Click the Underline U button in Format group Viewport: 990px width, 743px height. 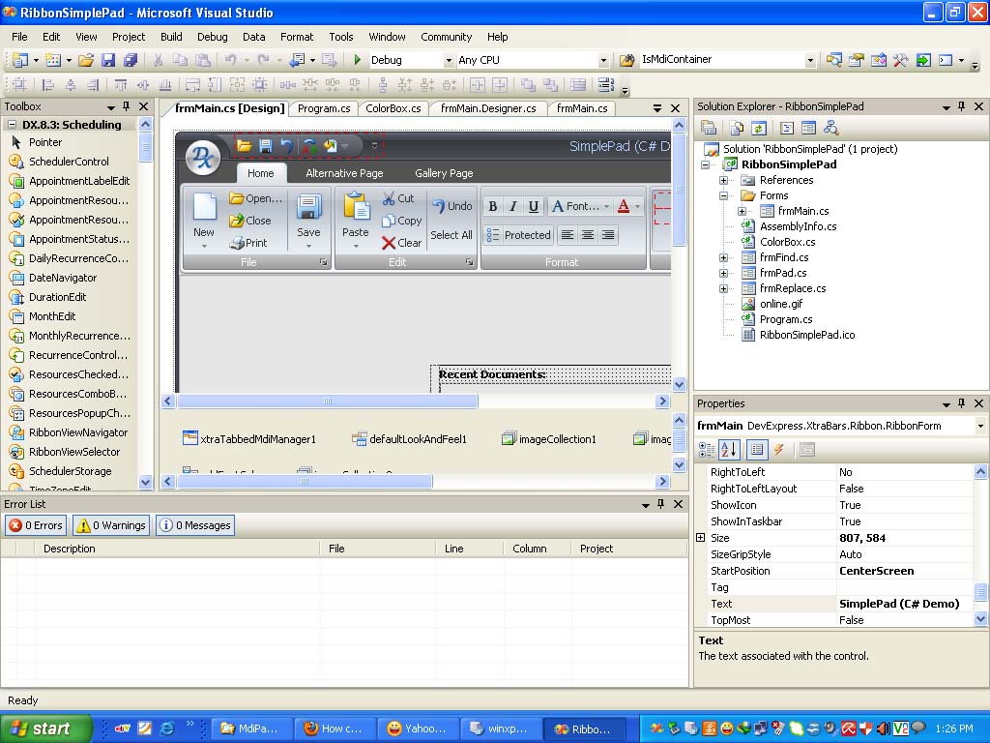coord(534,206)
